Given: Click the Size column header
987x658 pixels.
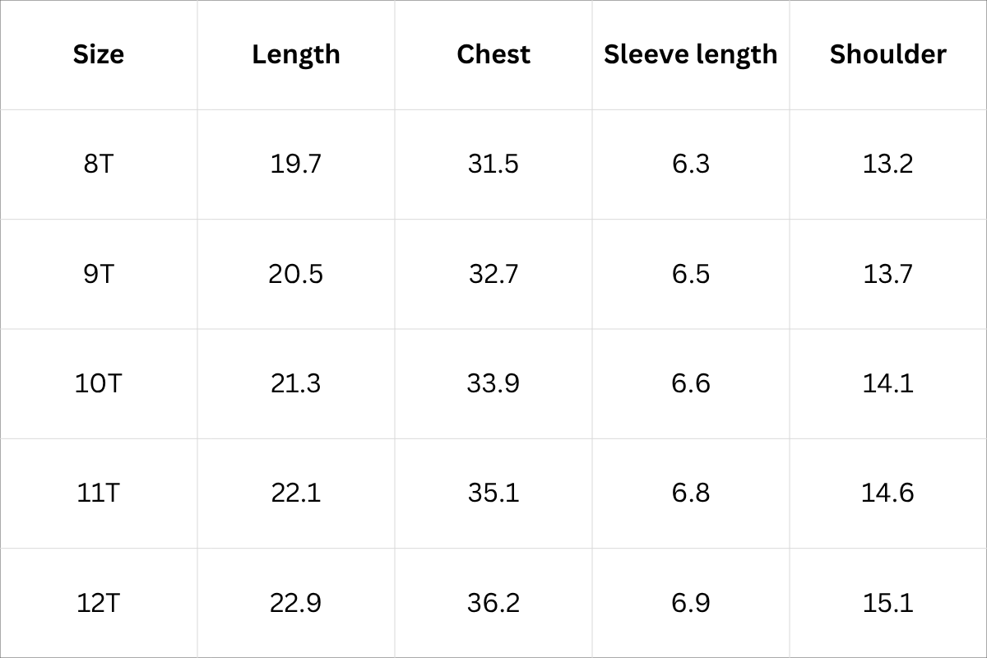Looking at the screenshot, I should click(x=99, y=54).
